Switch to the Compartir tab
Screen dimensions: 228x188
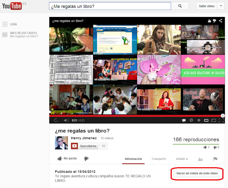point(159,159)
